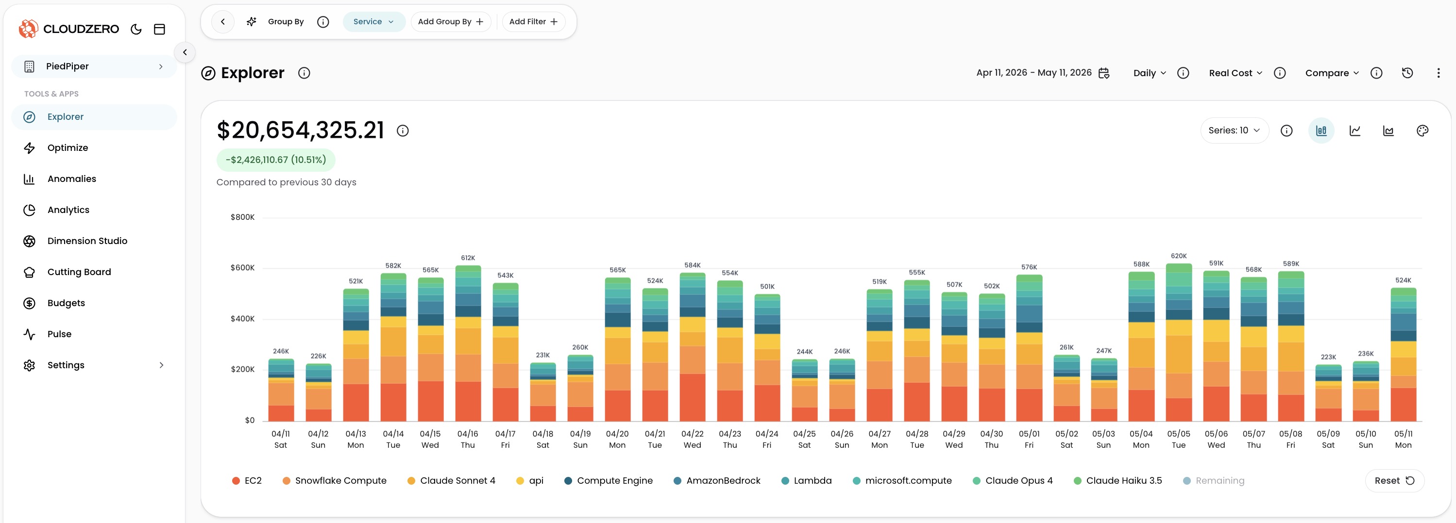This screenshot has width=1456, height=523.
Task: Open the Service group-by dropdown
Action: click(373, 21)
